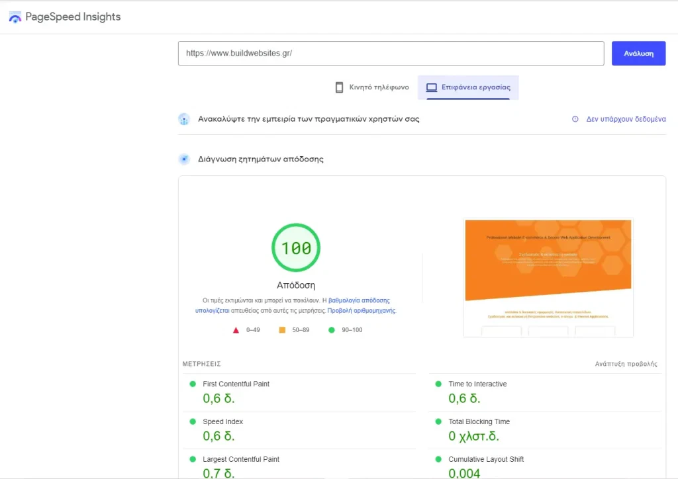
Task: Click the info icon beside 'Δεν υπάρχουν δεδομένα'
Action: coord(575,120)
